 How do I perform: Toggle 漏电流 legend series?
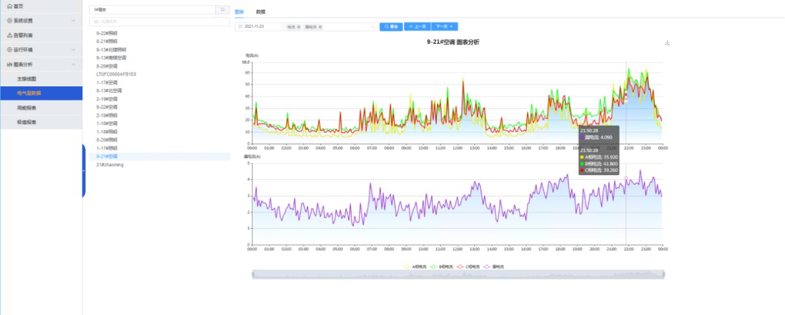click(x=494, y=267)
